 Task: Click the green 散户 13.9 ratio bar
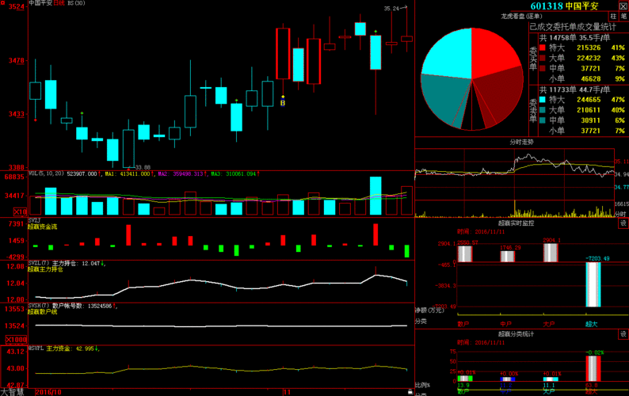[x=465, y=379]
